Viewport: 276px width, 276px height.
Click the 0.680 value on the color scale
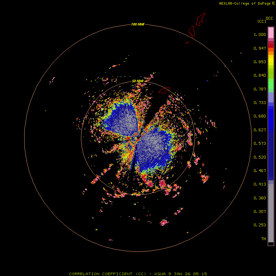pyautogui.click(x=260, y=116)
